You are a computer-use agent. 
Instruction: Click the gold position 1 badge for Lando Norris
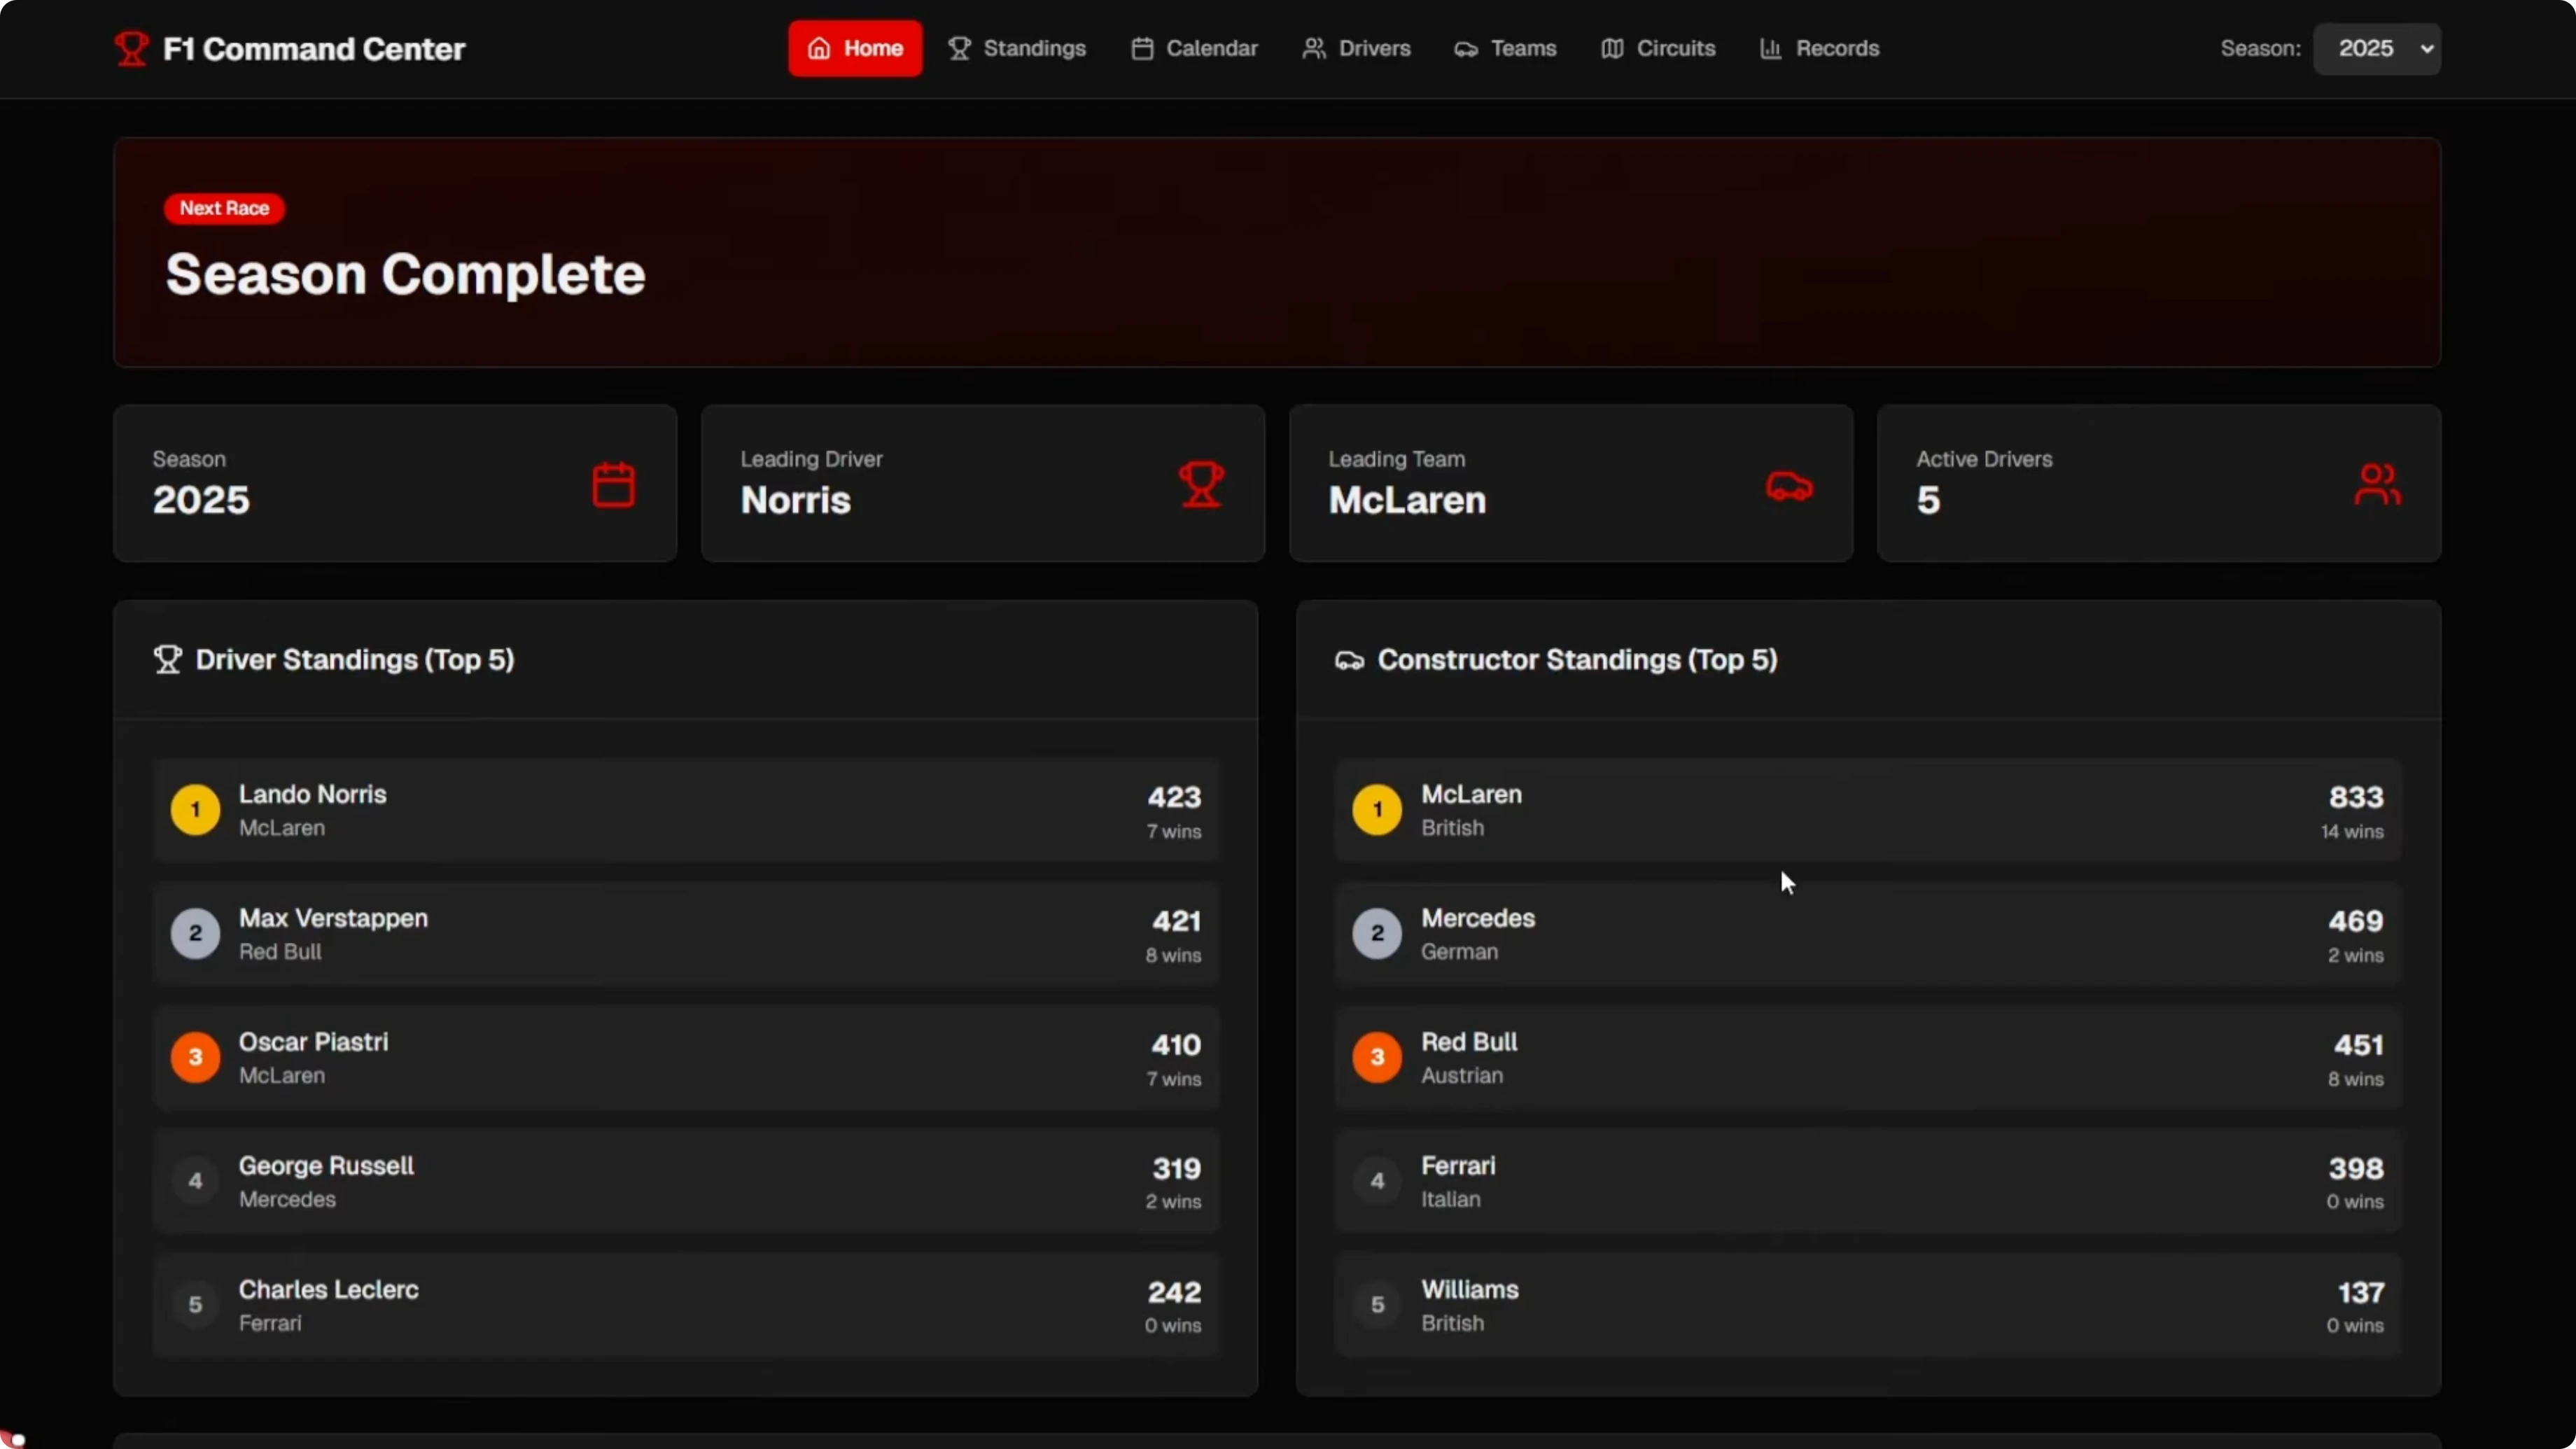pyautogui.click(x=195, y=810)
